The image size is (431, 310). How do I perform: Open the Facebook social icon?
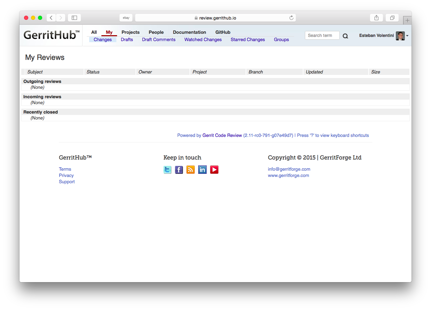coord(179,170)
